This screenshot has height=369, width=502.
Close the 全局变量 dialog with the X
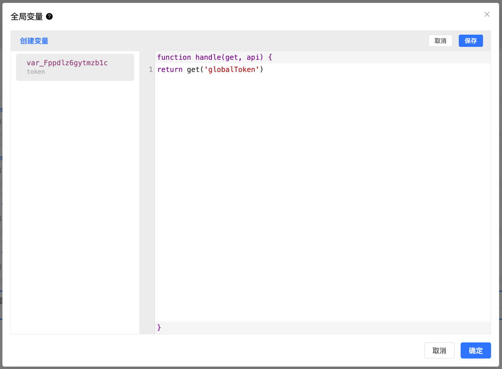(487, 14)
